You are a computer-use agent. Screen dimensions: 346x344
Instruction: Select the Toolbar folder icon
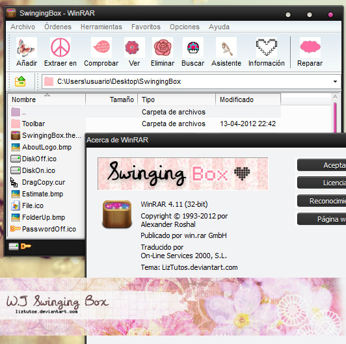(16, 124)
